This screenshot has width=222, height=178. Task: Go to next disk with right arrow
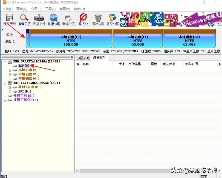pyautogui.click(x=12, y=34)
